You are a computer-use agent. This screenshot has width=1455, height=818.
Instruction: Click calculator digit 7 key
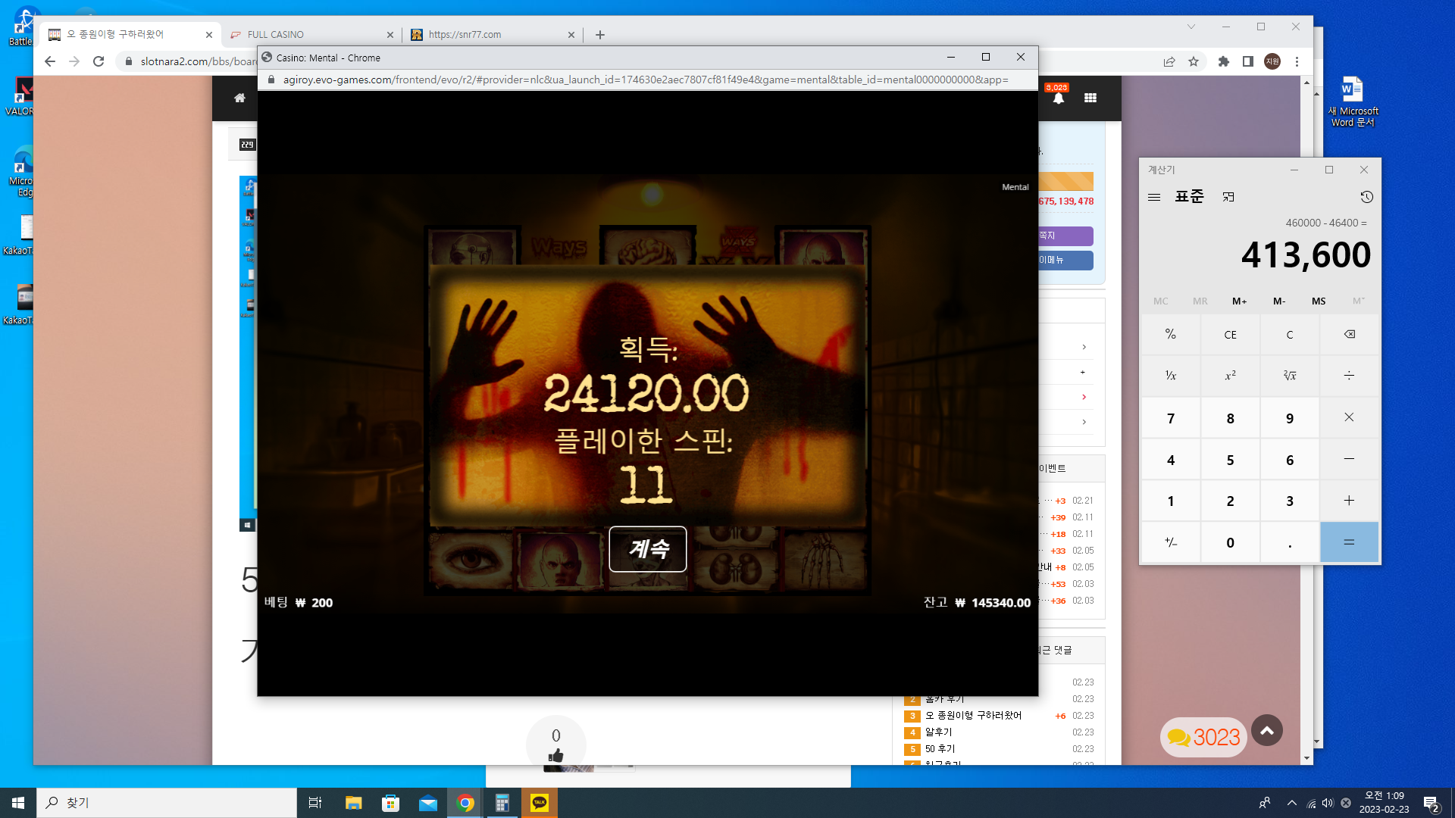click(1171, 418)
